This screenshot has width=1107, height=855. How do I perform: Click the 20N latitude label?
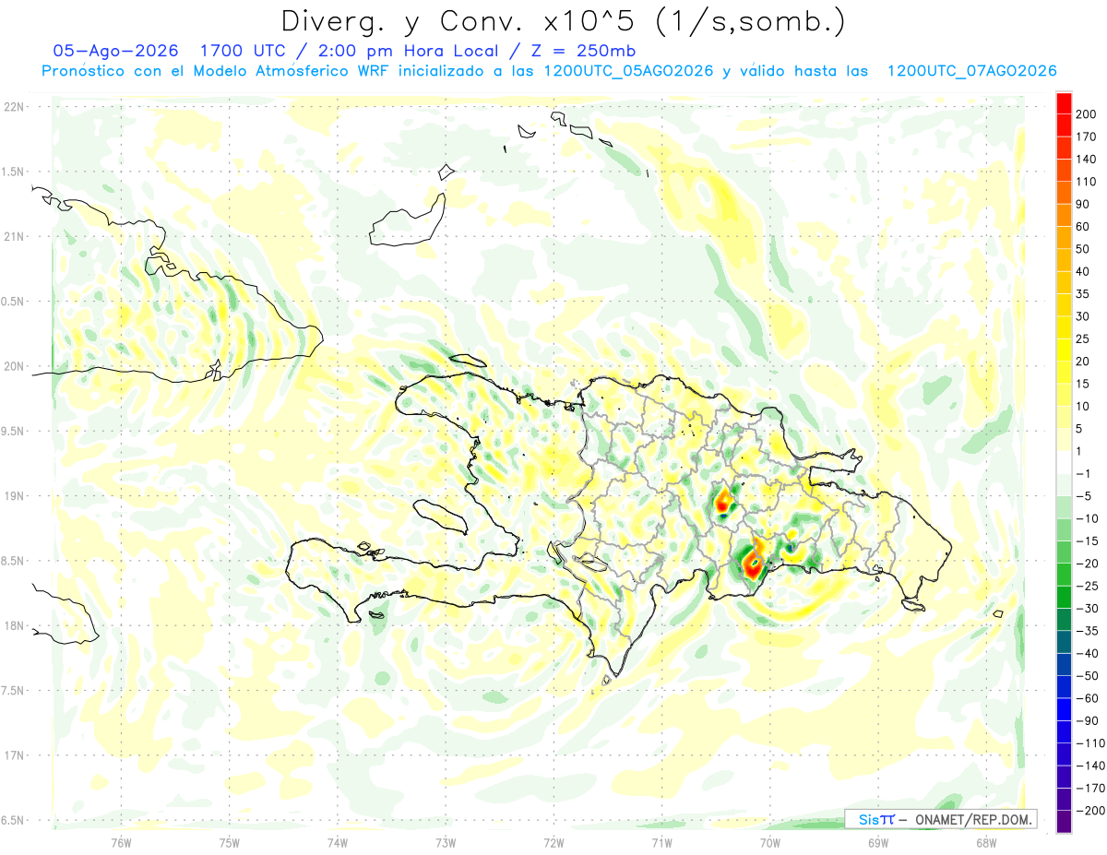click(13, 366)
